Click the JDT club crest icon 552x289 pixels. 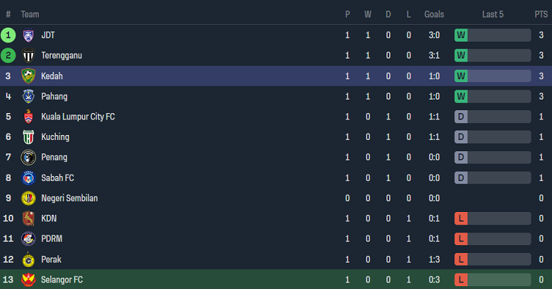coord(28,35)
